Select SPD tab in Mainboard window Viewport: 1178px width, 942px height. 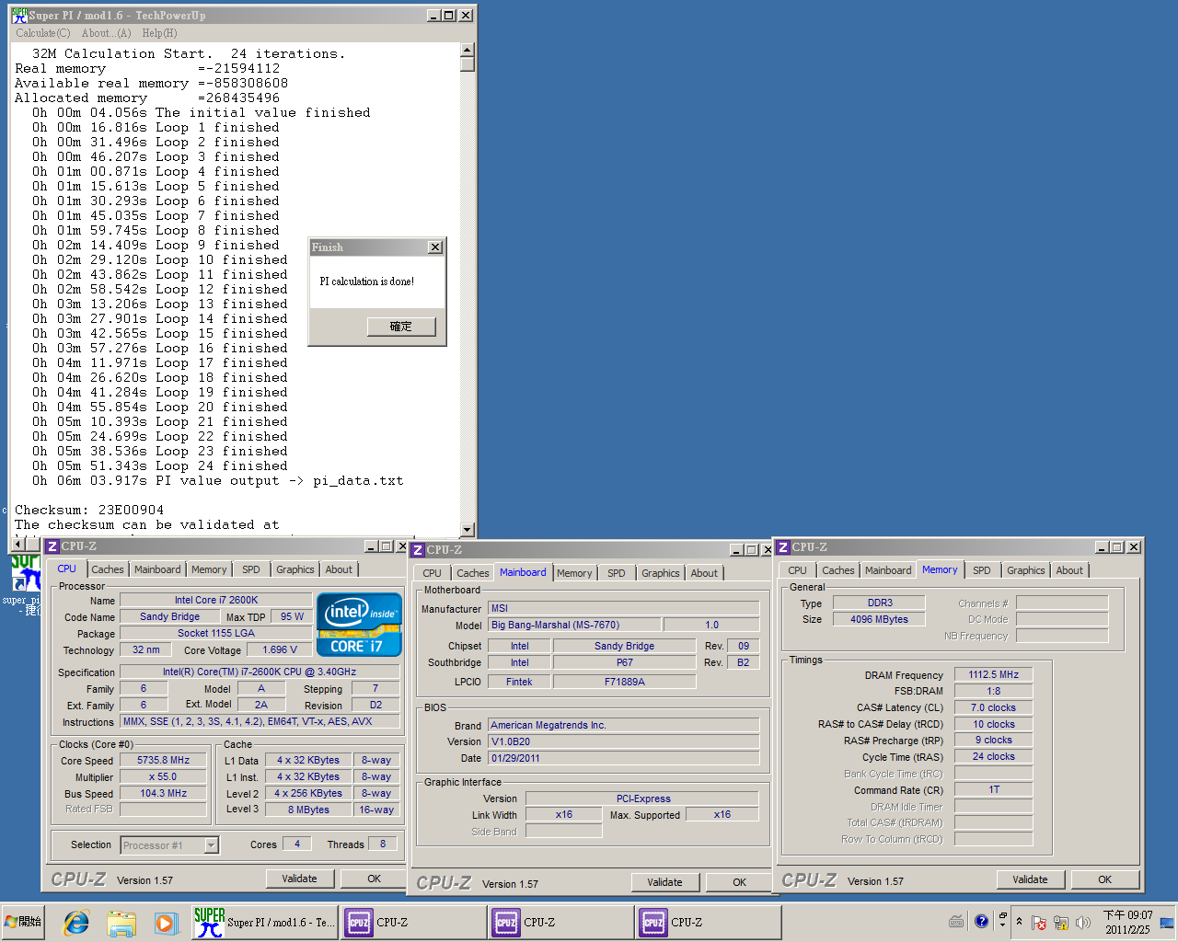click(617, 573)
